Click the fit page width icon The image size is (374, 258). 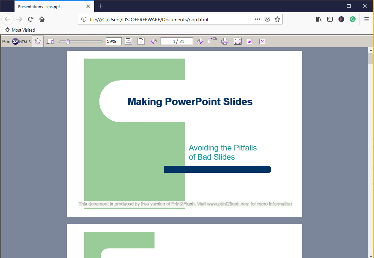(129, 42)
